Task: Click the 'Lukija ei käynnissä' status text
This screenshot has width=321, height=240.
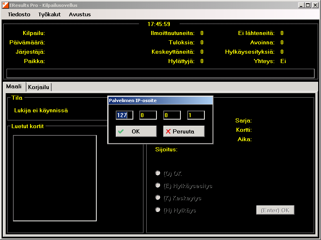Action: 41,111
